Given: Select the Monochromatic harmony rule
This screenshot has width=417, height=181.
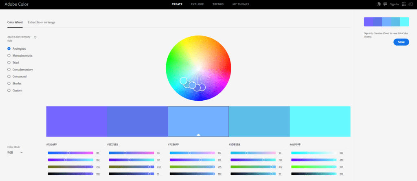Looking at the screenshot, I should (x=20, y=55).
